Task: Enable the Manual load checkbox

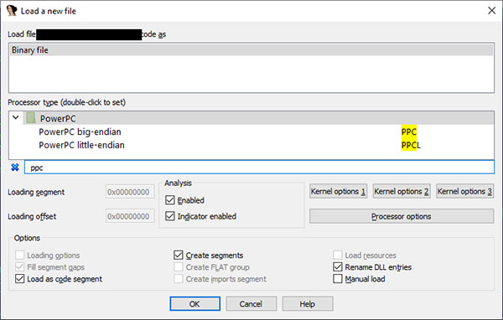Action: [x=338, y=279]
